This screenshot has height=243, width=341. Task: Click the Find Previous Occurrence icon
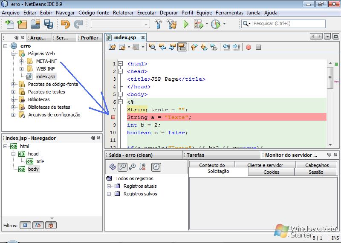tap(162, 47)
